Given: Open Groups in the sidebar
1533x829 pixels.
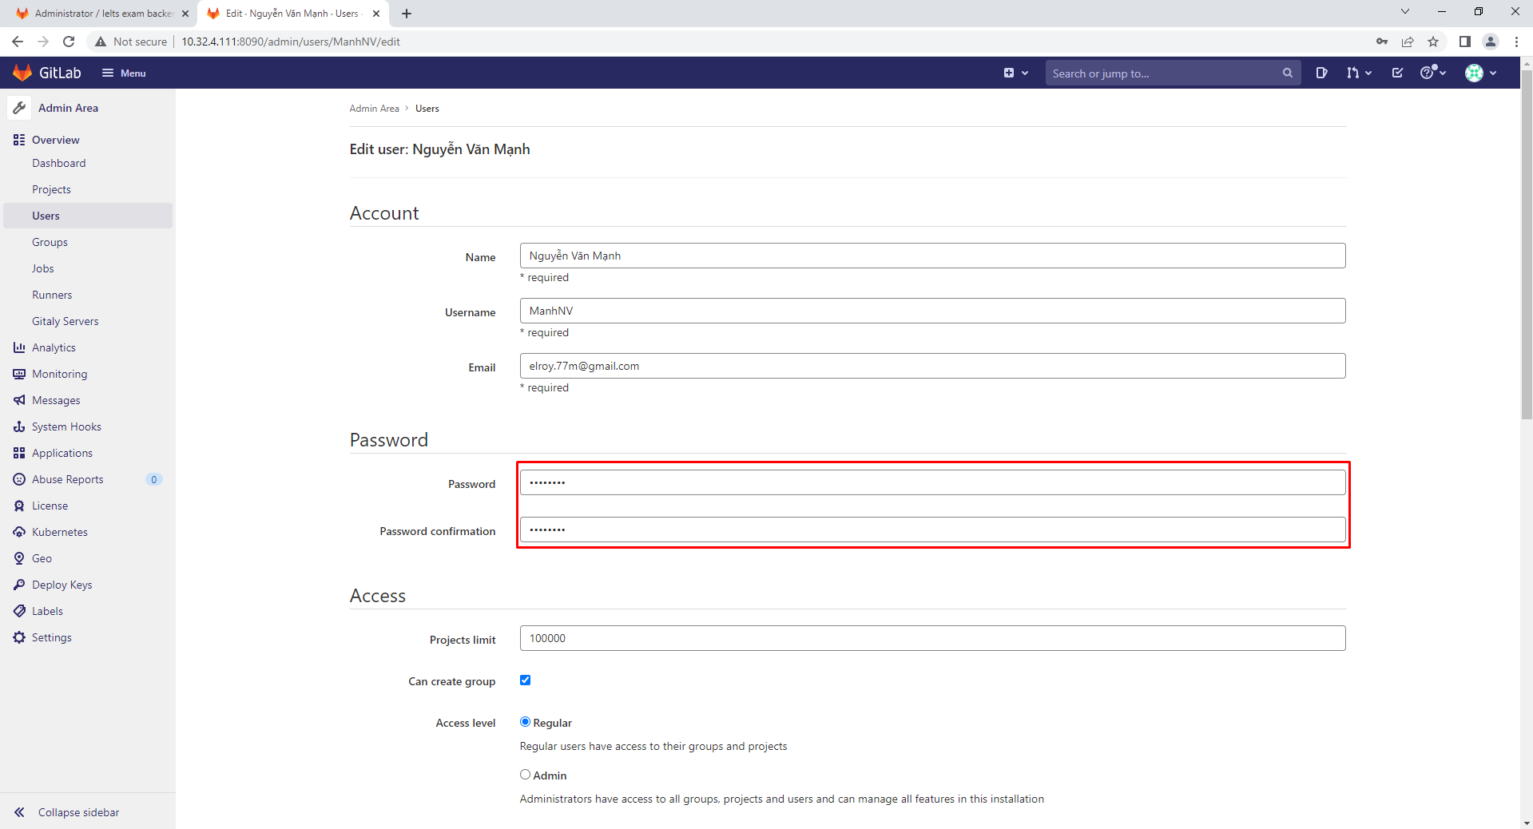Looking at the screenshot, I should point(50,242).
